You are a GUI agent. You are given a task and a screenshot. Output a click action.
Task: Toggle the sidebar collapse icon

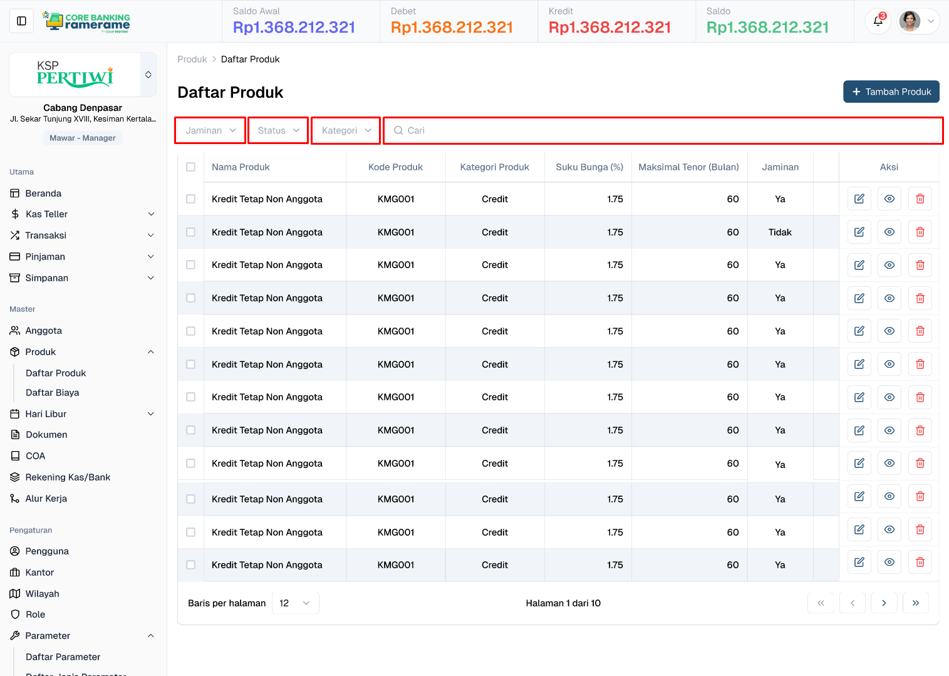(21, 21)
